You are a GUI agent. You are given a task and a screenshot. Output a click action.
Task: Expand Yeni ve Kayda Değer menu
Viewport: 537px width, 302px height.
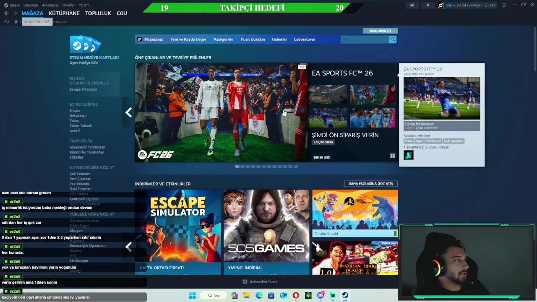(x=188, y=39)
